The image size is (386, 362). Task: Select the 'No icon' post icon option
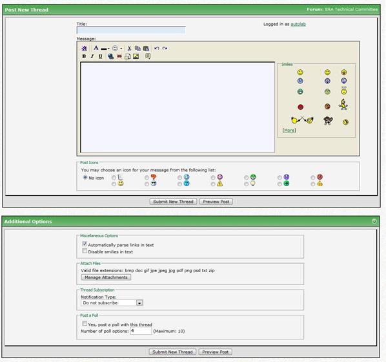pos(85,177)
